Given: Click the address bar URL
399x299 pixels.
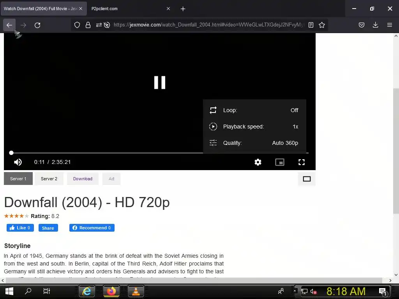Looking at the screenshot, I should click(209, 25).
